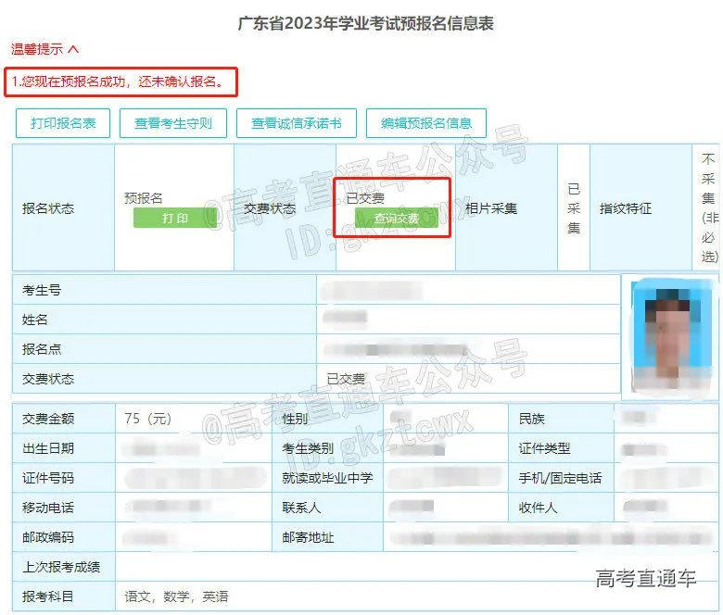Click the candidate photo thumbnail
The width and height of the screenshot is (723, 615).
[x=670, y=337]
